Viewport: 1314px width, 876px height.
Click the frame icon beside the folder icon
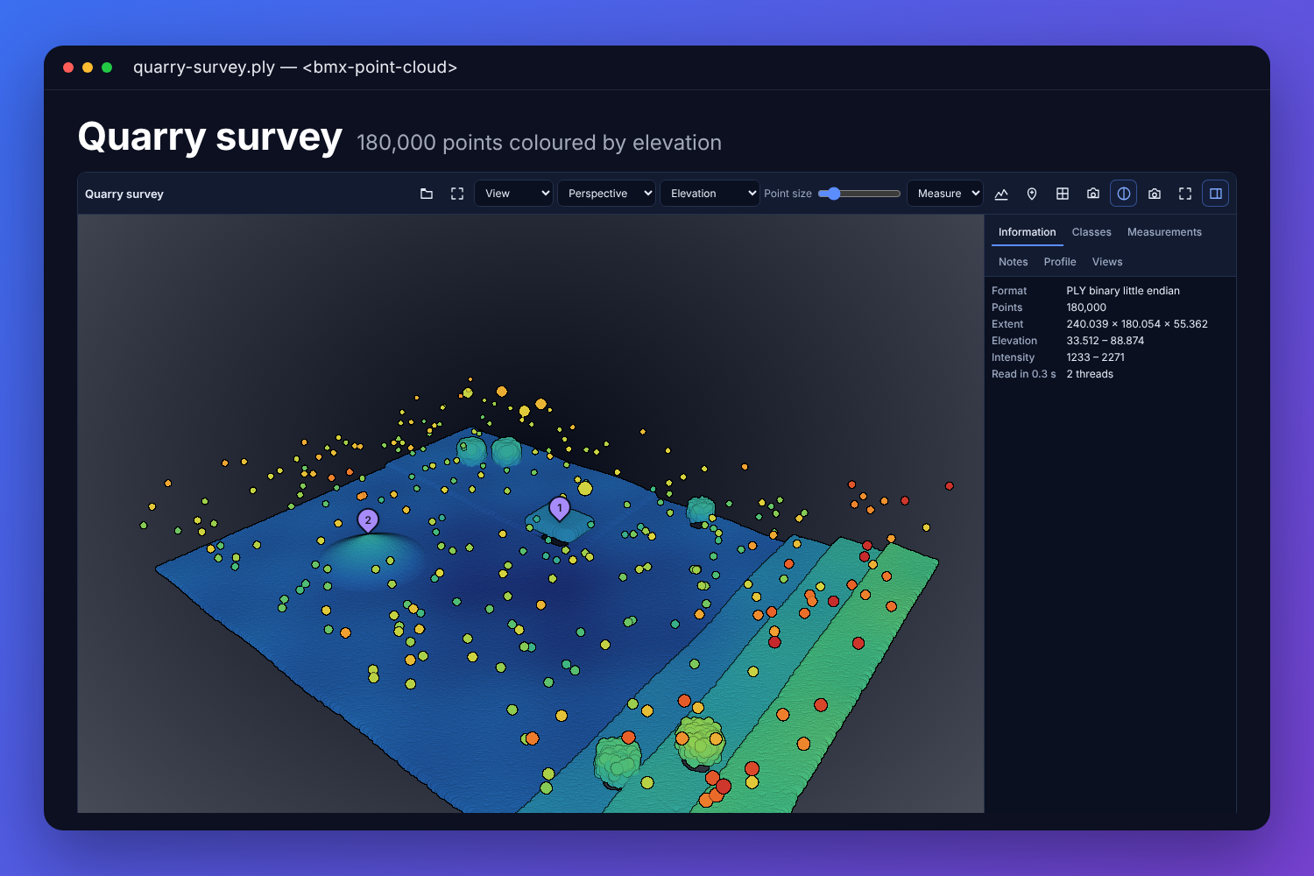(x=457, y=194)
